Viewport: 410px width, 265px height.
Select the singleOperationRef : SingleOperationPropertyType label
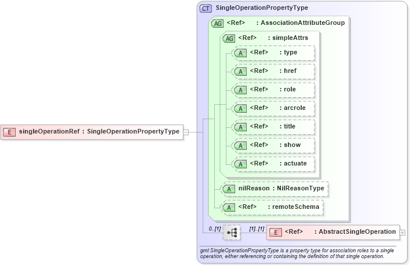(99, 131)
